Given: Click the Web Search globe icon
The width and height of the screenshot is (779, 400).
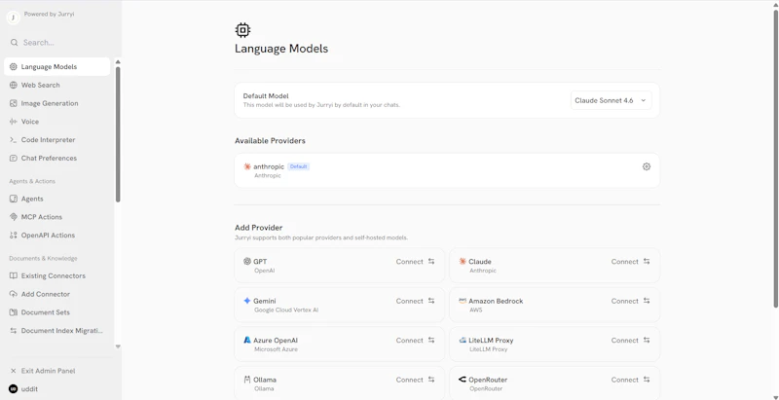Looking at the screenshot, I should pos(14,85).
